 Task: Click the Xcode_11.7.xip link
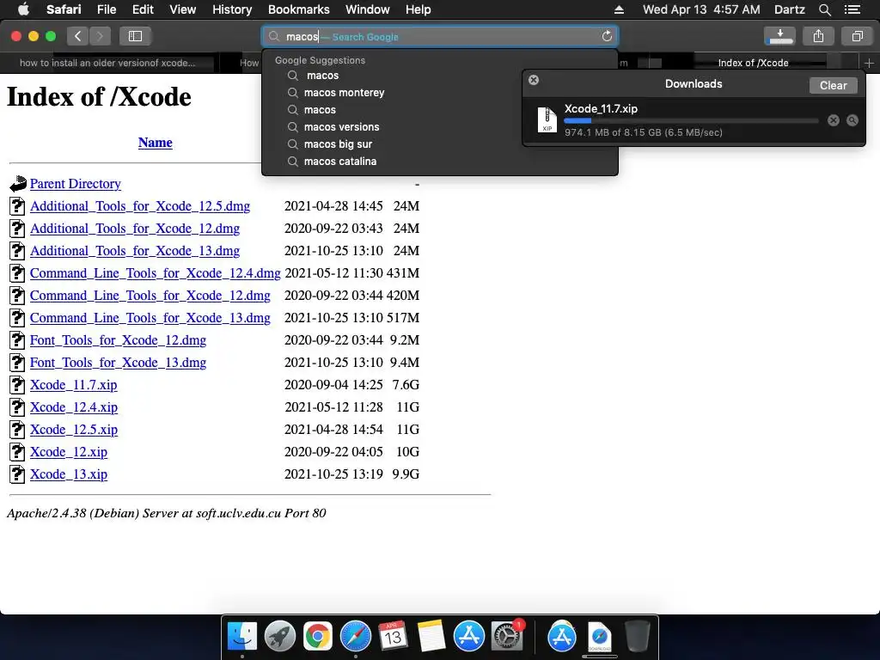[x=74, y=385]
